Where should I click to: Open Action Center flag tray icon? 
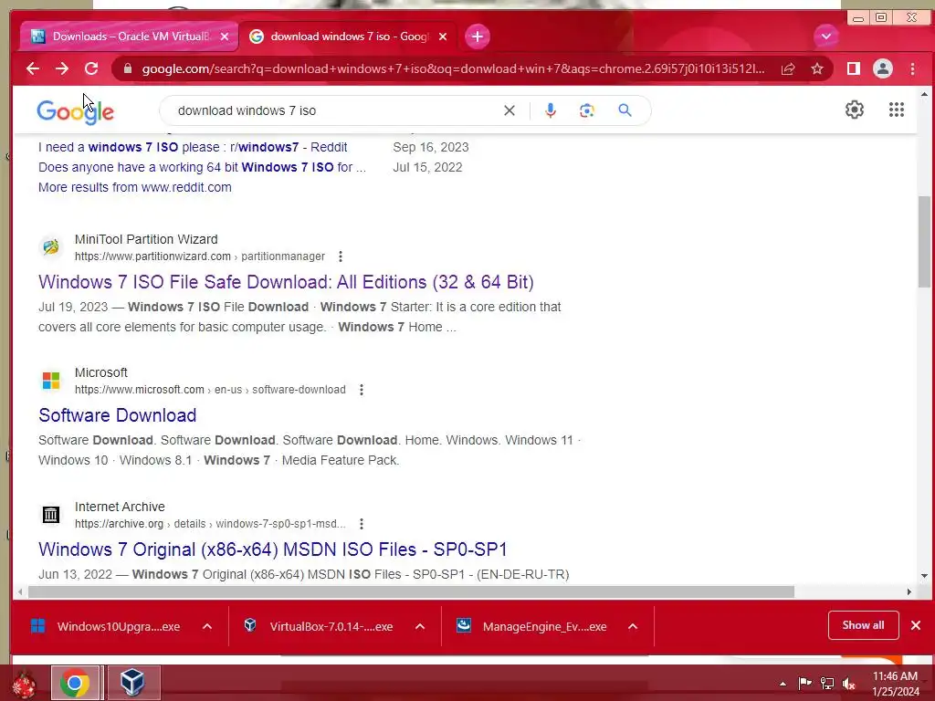804,683
